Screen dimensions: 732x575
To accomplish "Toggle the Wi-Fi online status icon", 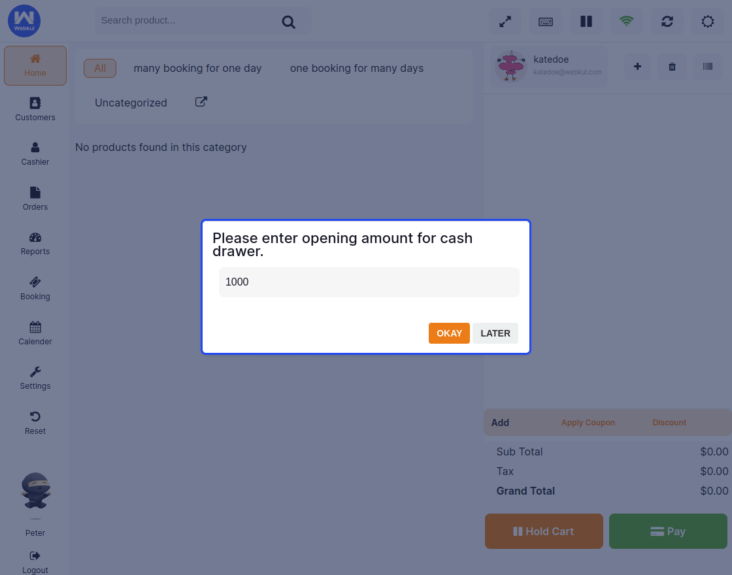I will pos(627,22).
